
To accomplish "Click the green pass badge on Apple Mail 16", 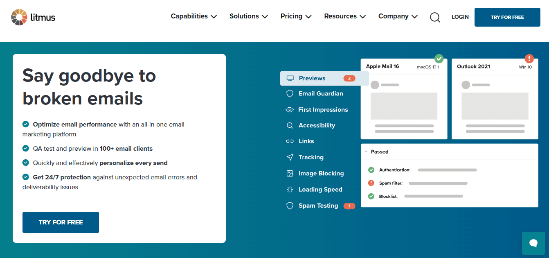I will coord(439,59).
